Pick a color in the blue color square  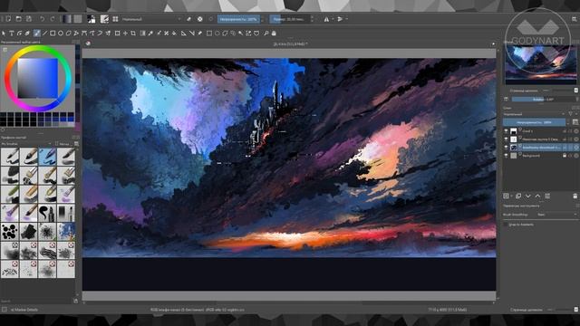coord(38,79)
